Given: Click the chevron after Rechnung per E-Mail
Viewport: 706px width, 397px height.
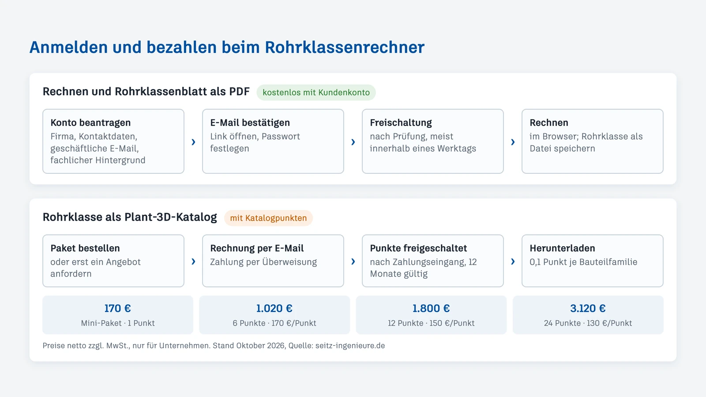Looking at the screenshot, I should [x=353, y=261].
